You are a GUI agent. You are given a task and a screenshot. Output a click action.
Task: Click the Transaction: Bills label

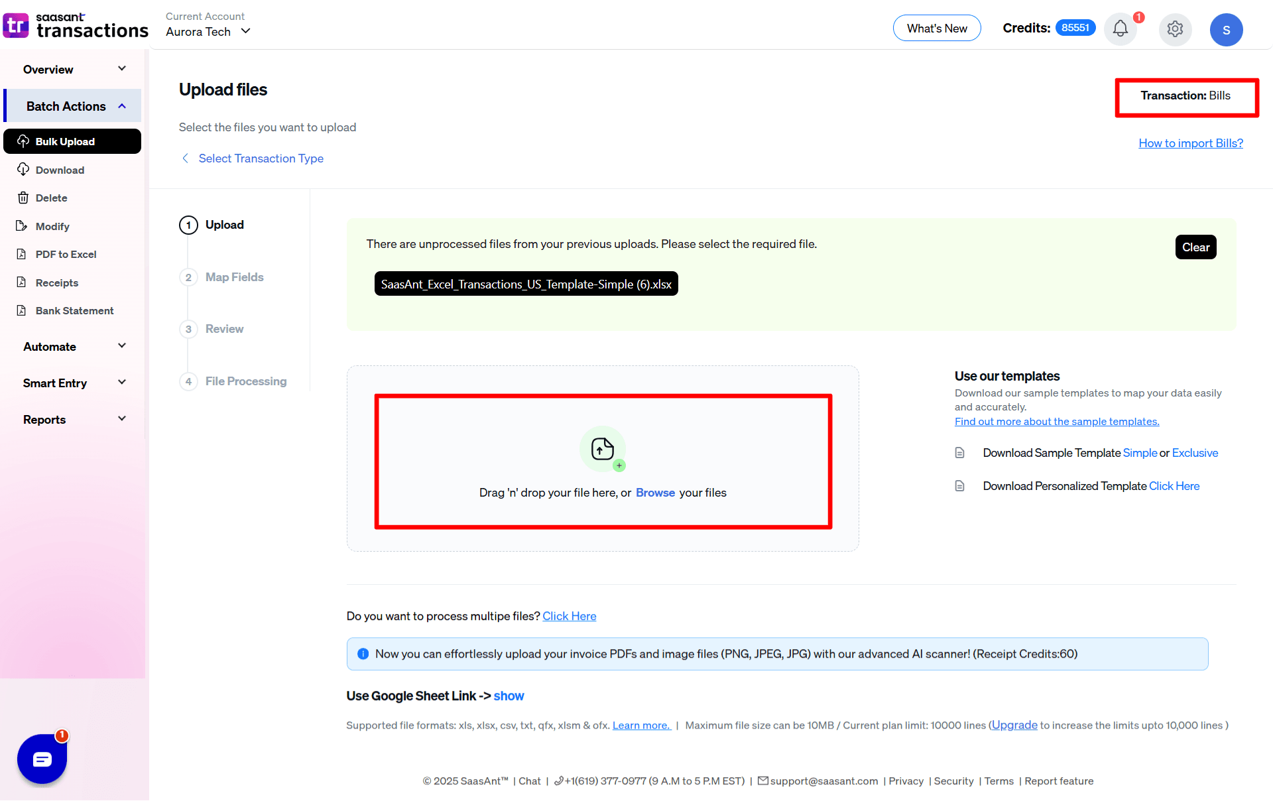(1185, 95)
